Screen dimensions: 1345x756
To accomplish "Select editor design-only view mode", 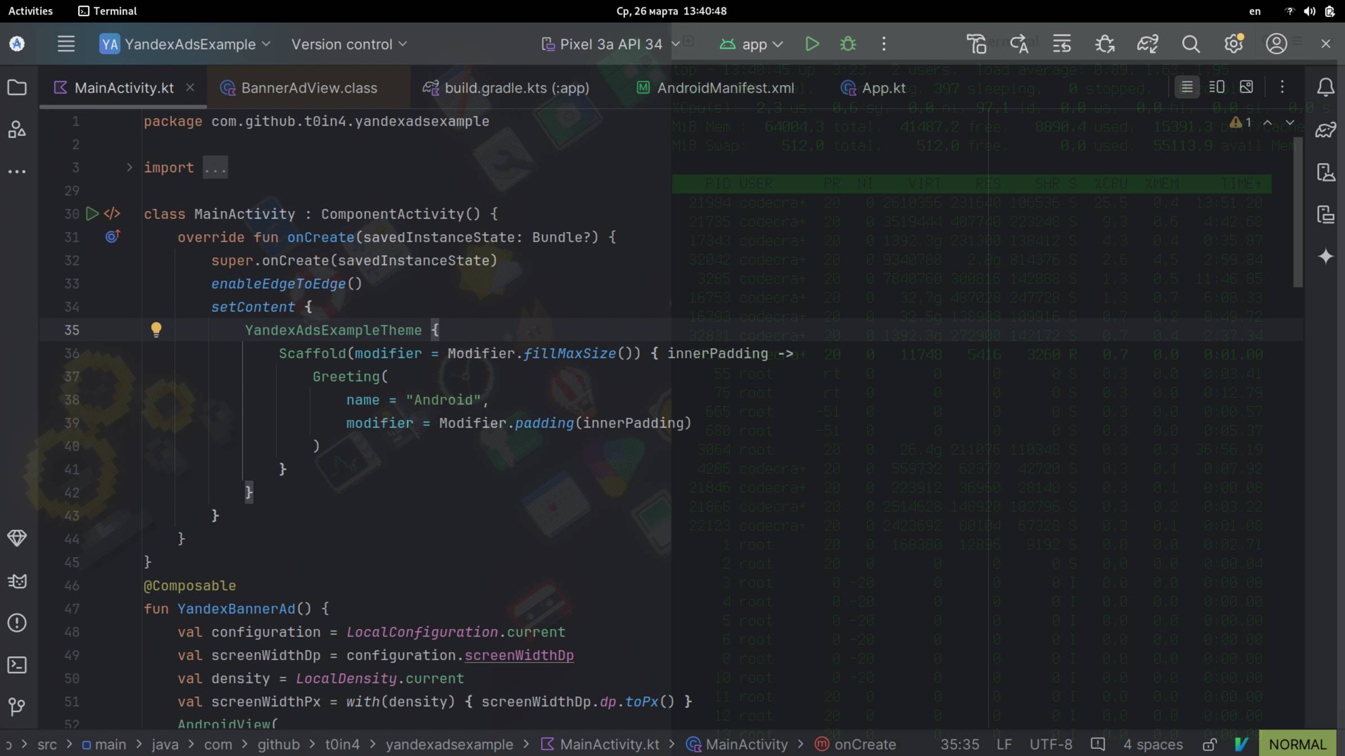I will 1246,87.
